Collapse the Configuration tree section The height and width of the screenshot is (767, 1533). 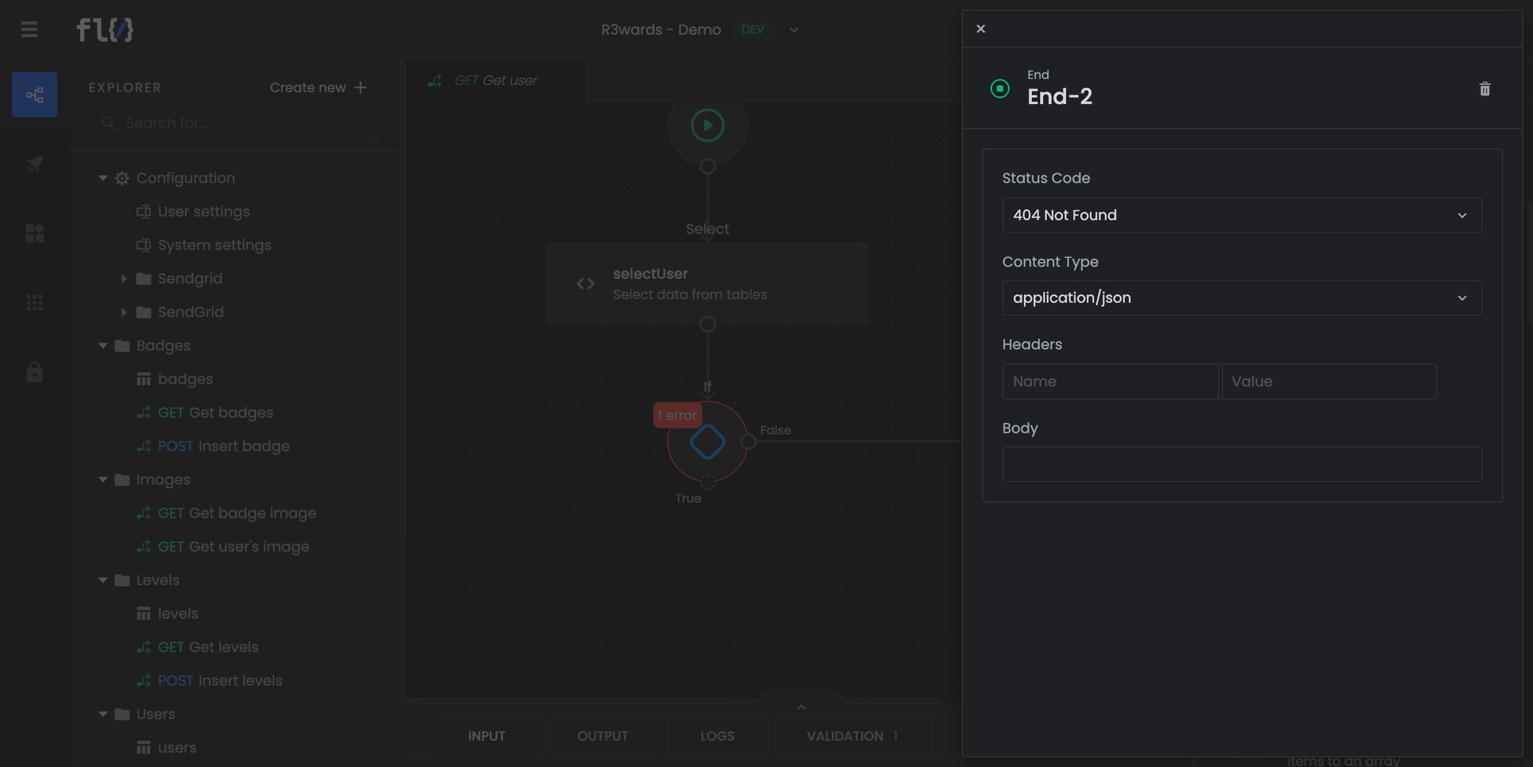tap(103, 178)
